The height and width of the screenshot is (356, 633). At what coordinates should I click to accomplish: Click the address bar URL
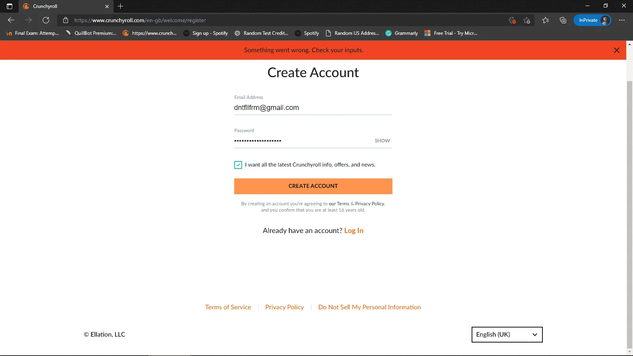[x=140, y=20]
